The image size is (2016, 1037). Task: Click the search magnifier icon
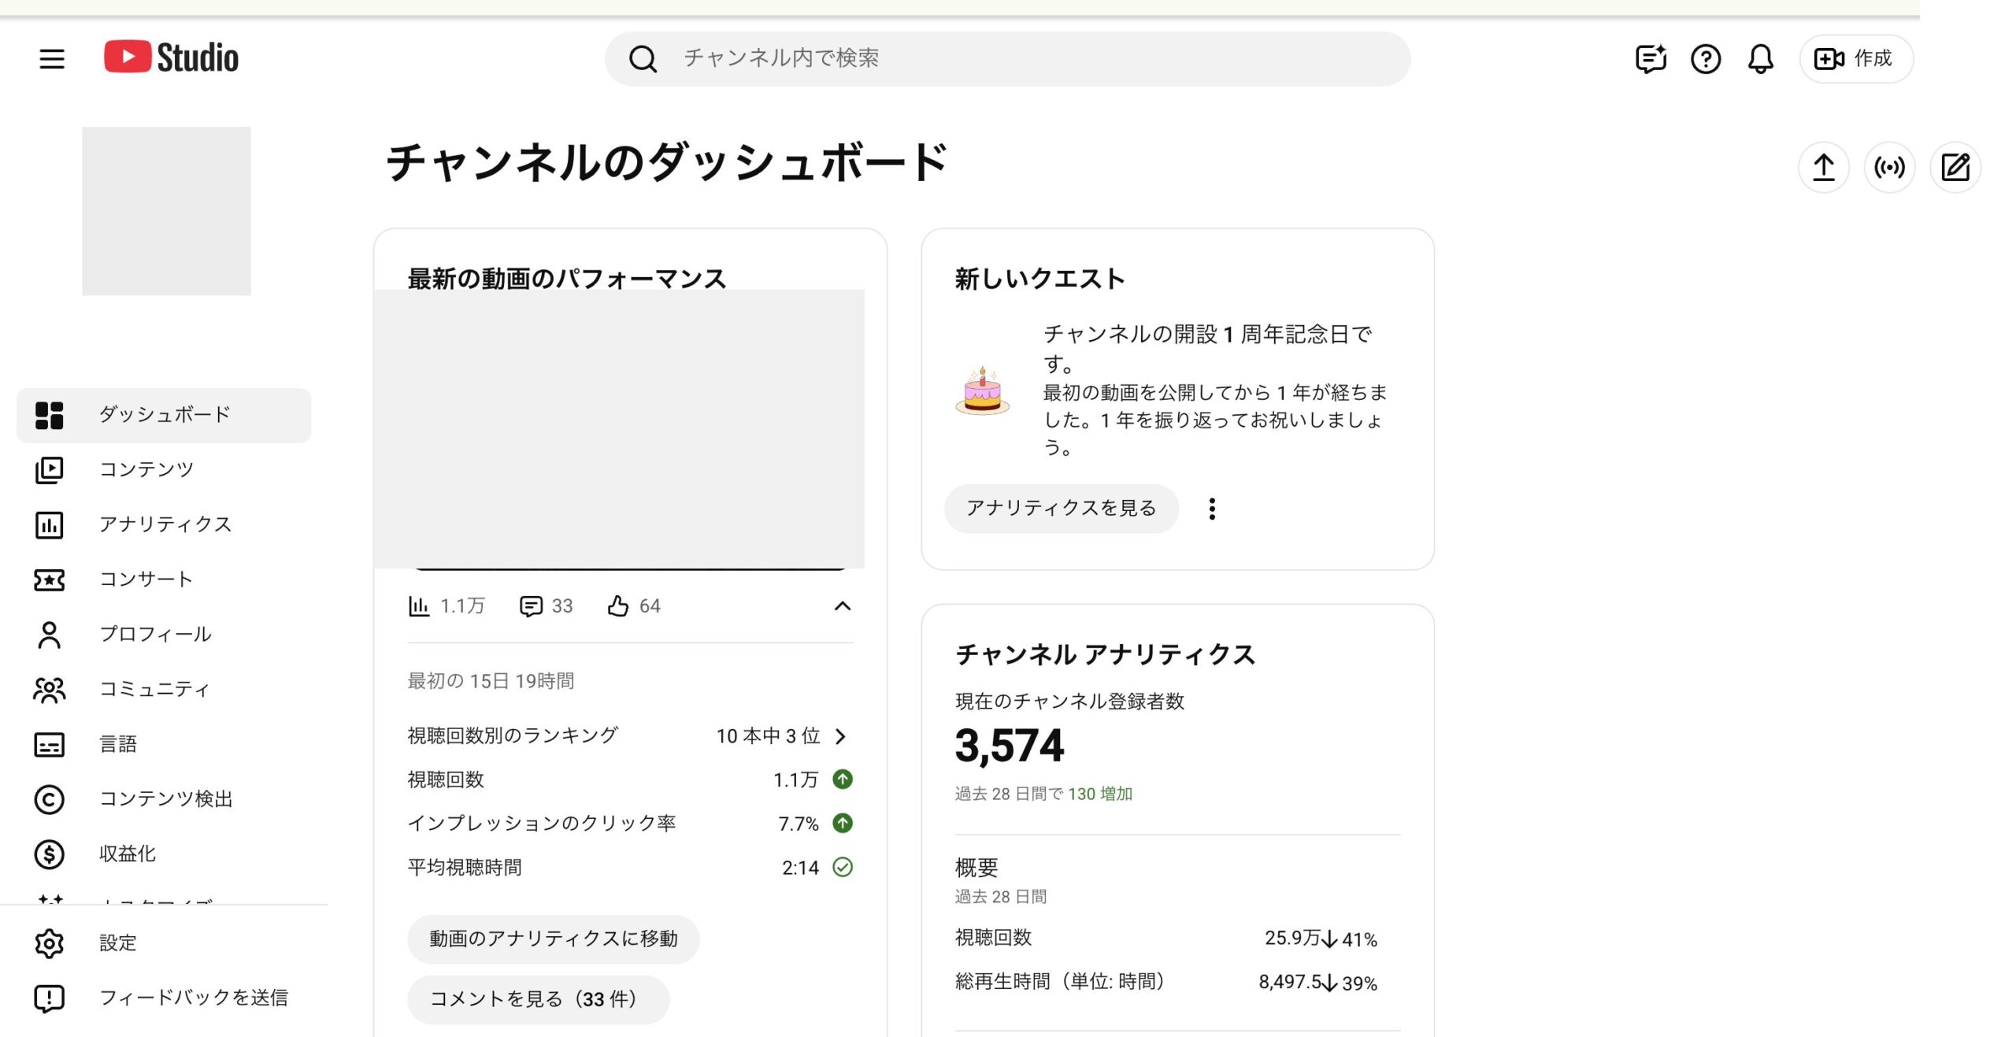coord(643,58)
